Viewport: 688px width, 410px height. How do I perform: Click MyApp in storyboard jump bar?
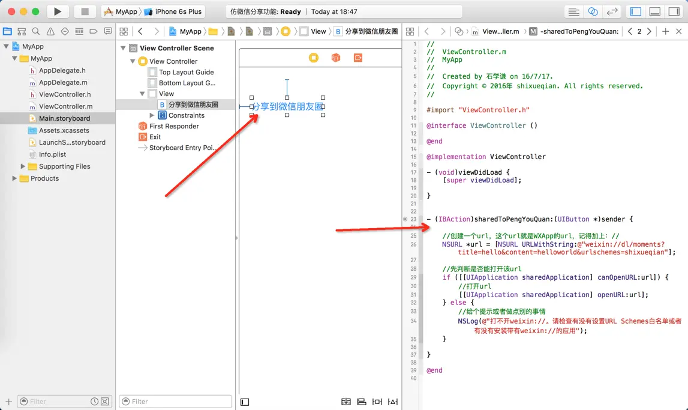click(185, 31)
